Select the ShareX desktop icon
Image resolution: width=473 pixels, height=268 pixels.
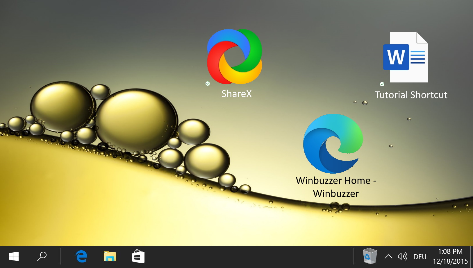click(234, 57)
